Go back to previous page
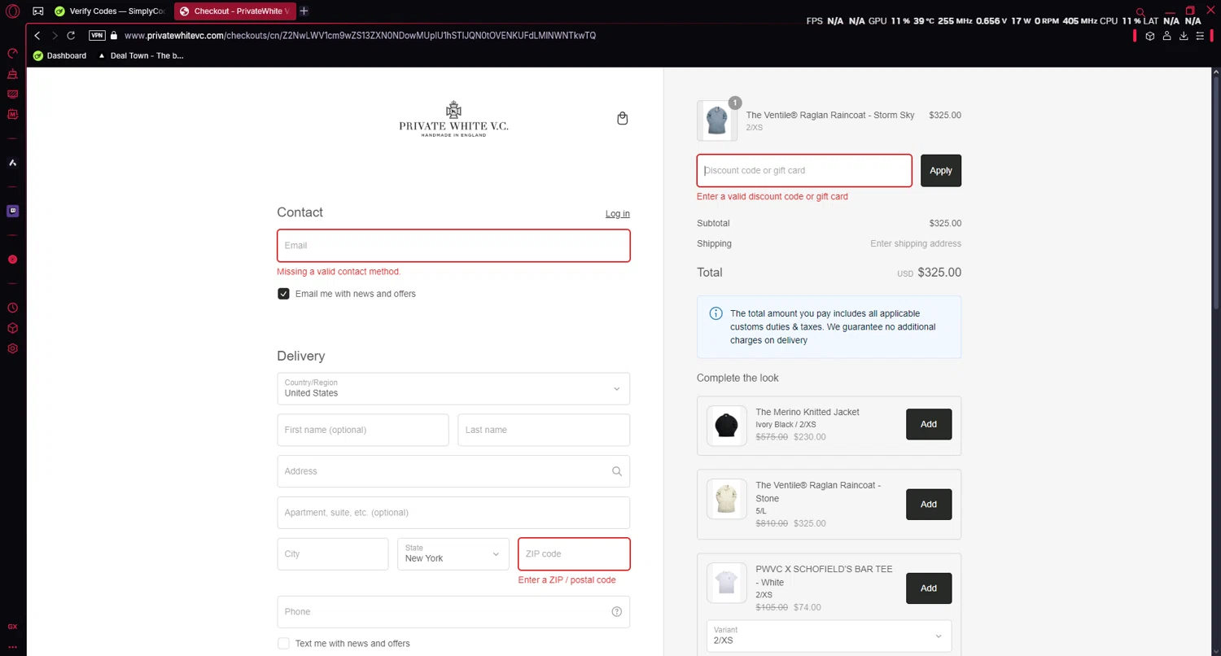The height and width of the screenshot is (656, 1221). [37, 36]
